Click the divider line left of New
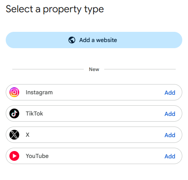 coord(48,69)
